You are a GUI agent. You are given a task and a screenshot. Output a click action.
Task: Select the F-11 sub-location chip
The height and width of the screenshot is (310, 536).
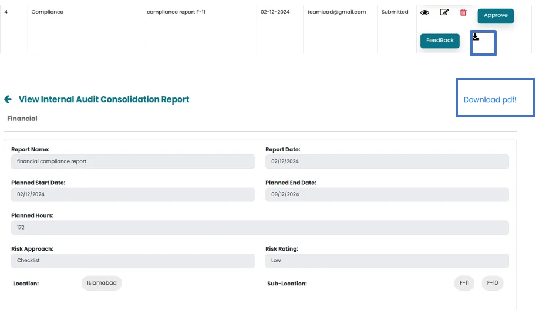[464, 283]
